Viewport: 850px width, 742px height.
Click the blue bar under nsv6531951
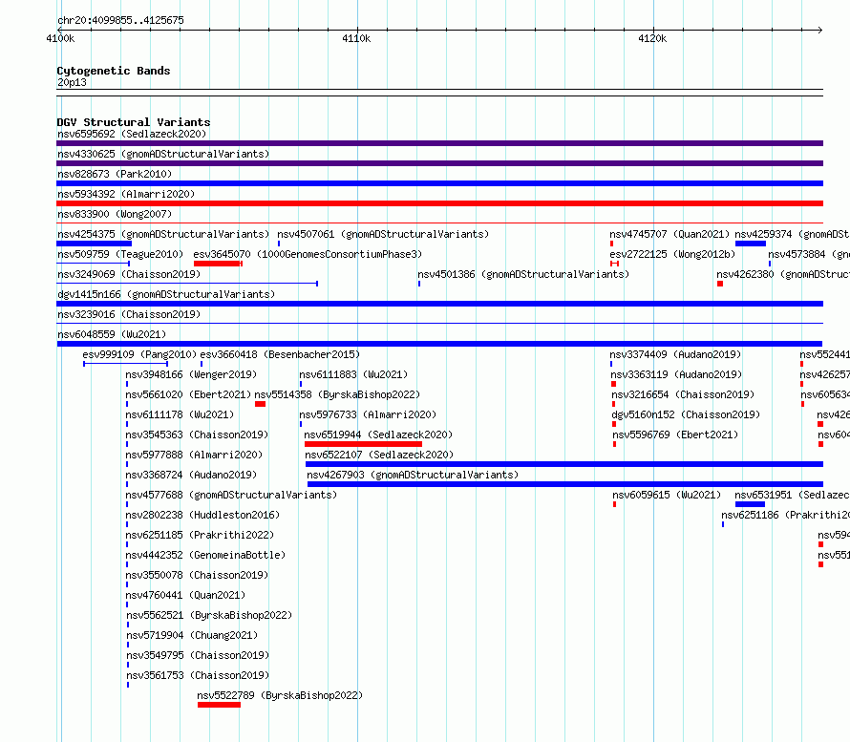pyautogui.click(x=751, y=504)
